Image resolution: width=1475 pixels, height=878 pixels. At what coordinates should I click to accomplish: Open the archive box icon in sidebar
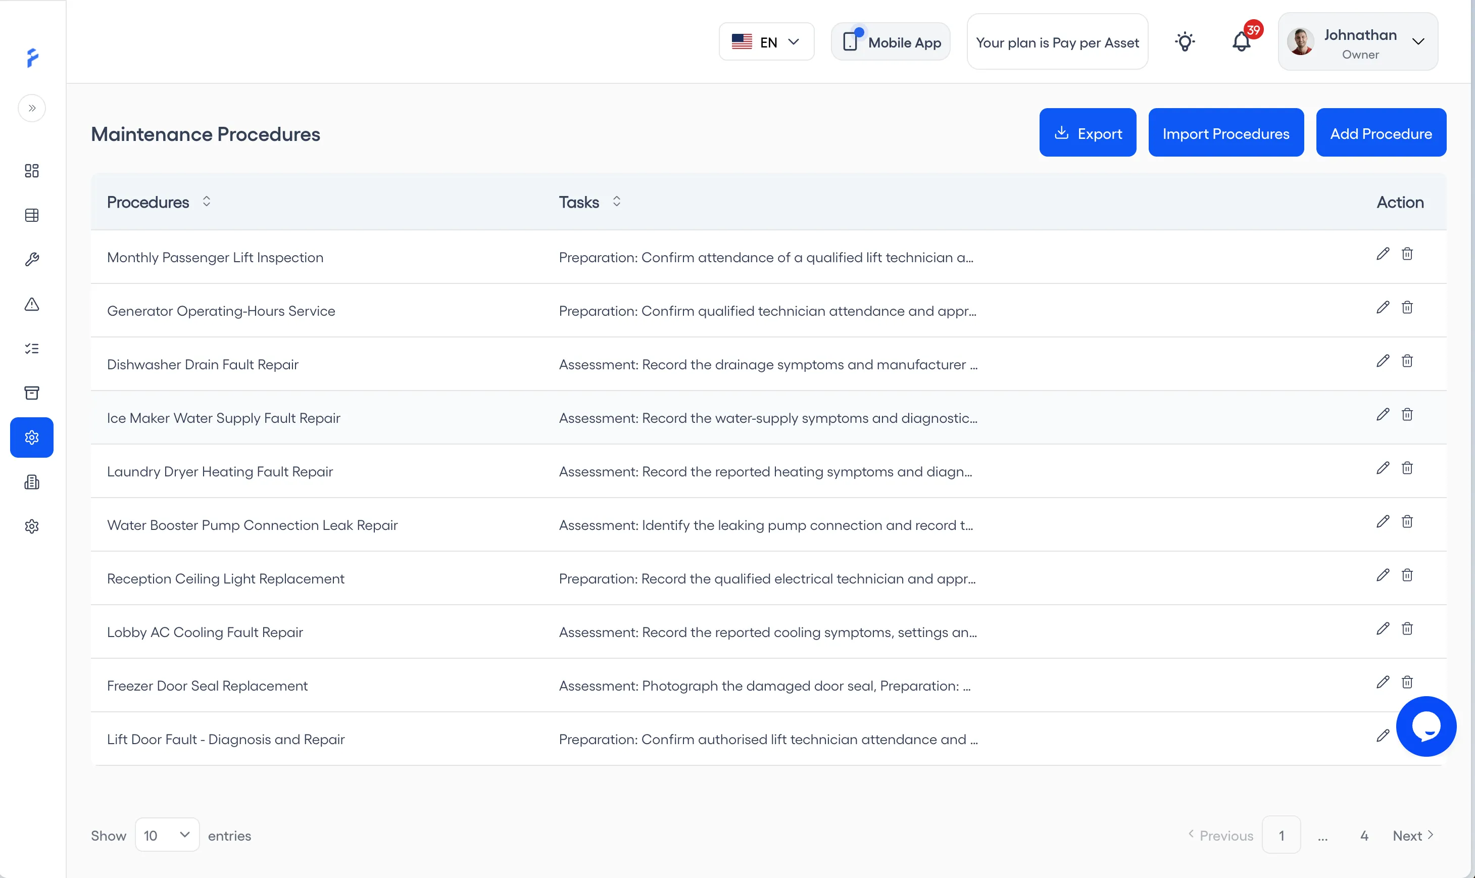(32, 393)
